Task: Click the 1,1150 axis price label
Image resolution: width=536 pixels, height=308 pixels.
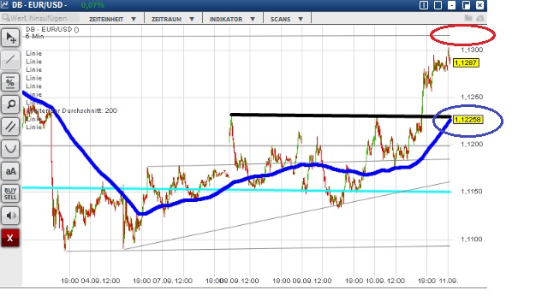Action: [472, 192]
